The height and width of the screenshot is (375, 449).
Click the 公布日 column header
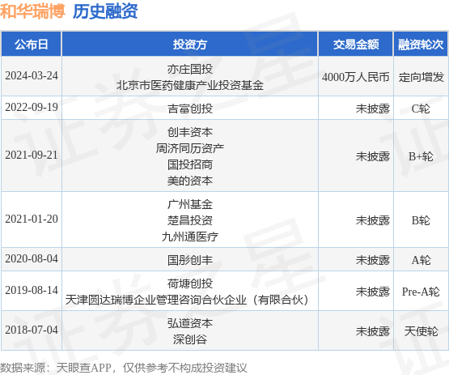tap(32, 45)
